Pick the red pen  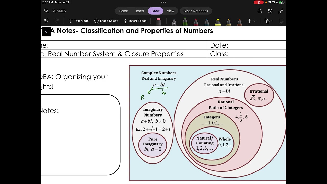click(196, 22)
